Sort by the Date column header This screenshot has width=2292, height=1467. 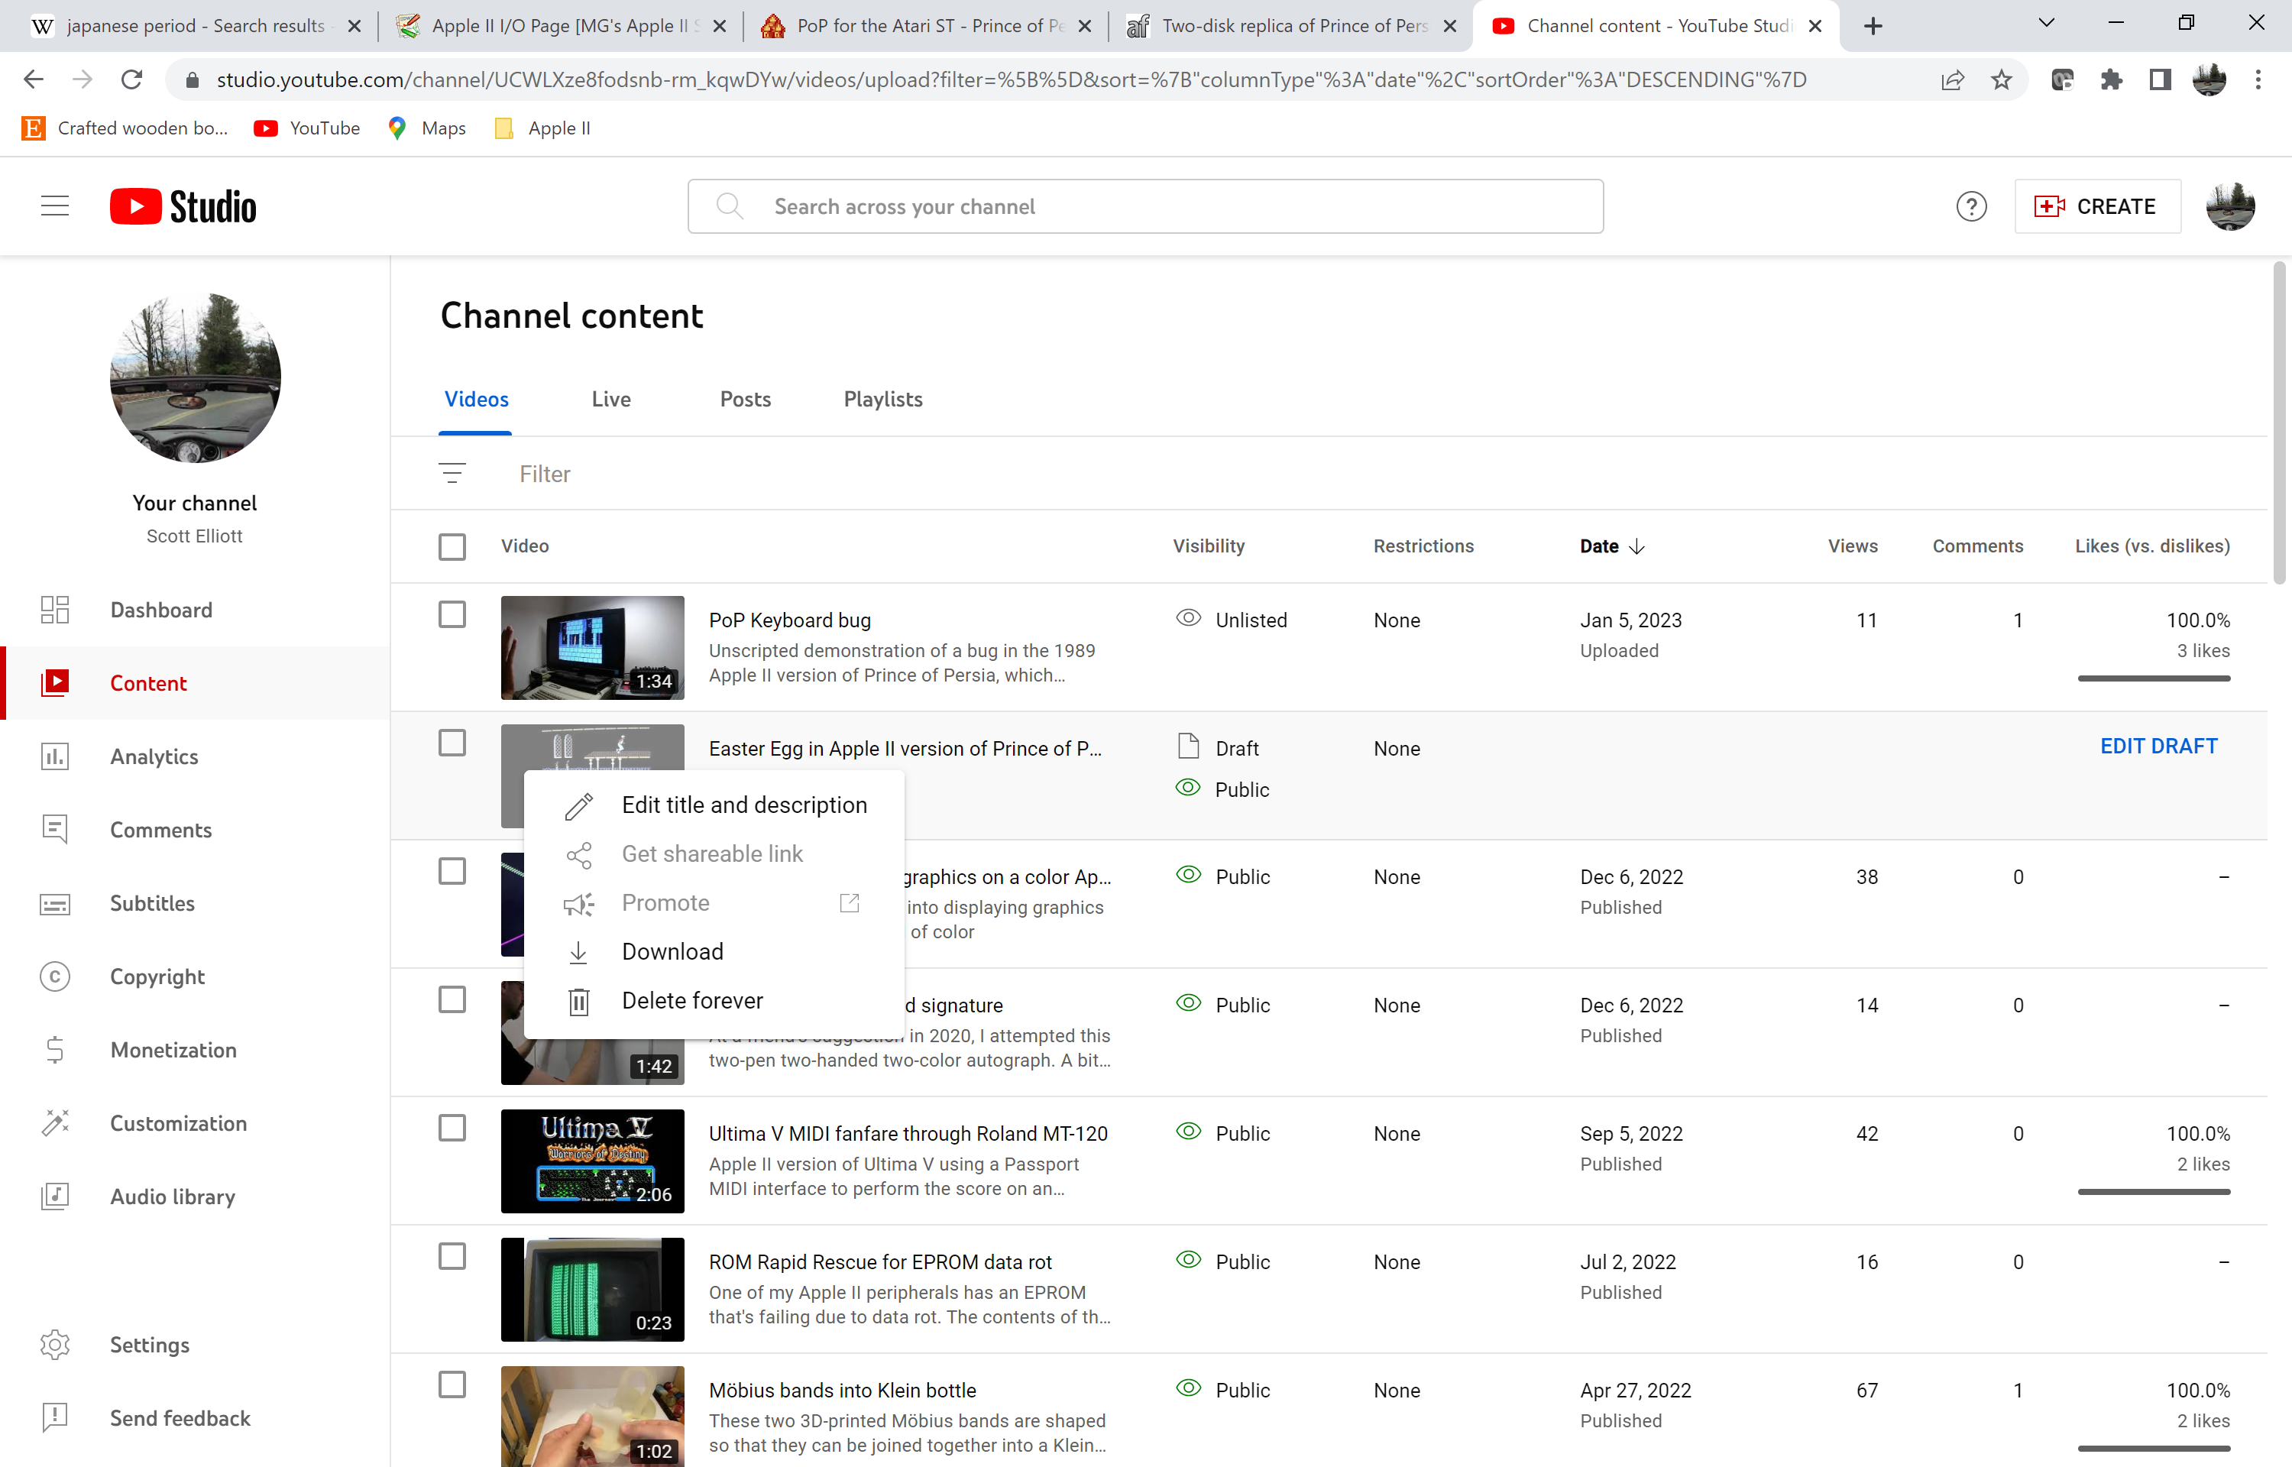point(1612,546)
